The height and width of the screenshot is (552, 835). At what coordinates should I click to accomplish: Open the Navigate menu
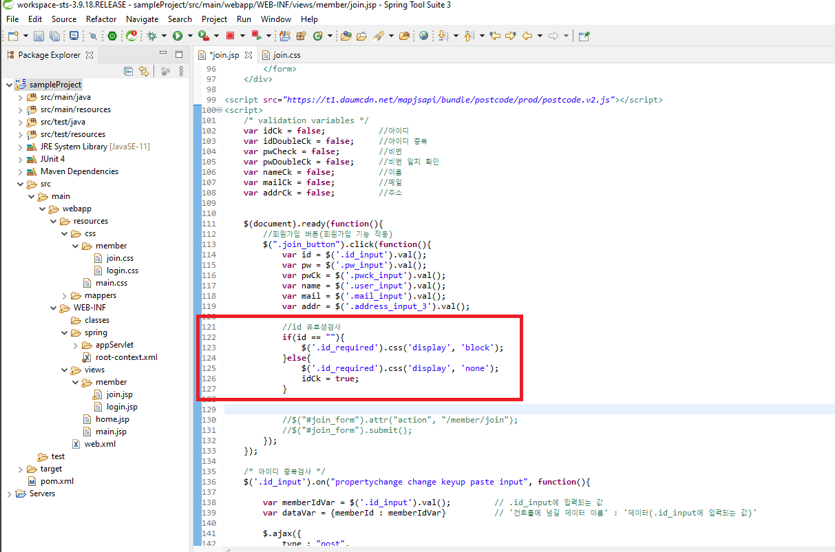pyautogui.click(x=142, y=19)
